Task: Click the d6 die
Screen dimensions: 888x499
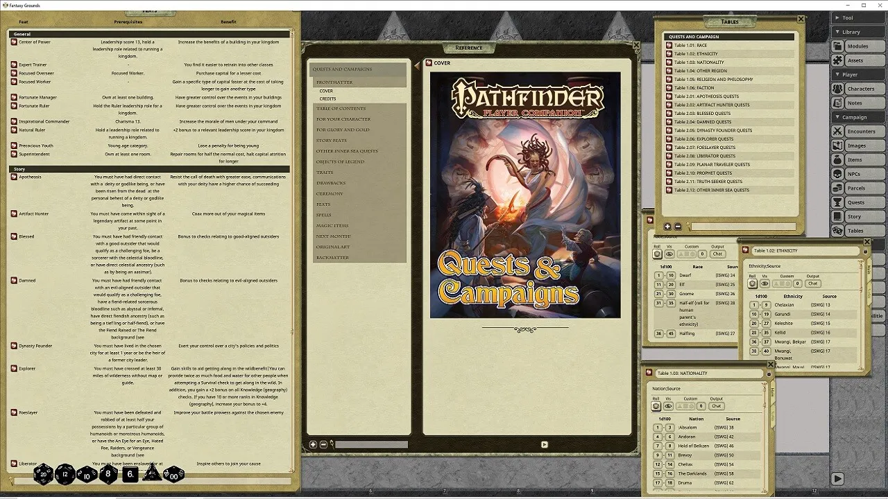Action: point(130,475)
